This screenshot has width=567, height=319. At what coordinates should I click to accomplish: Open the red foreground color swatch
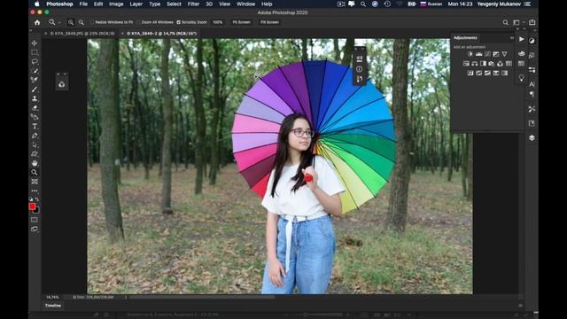click(32, 206)
